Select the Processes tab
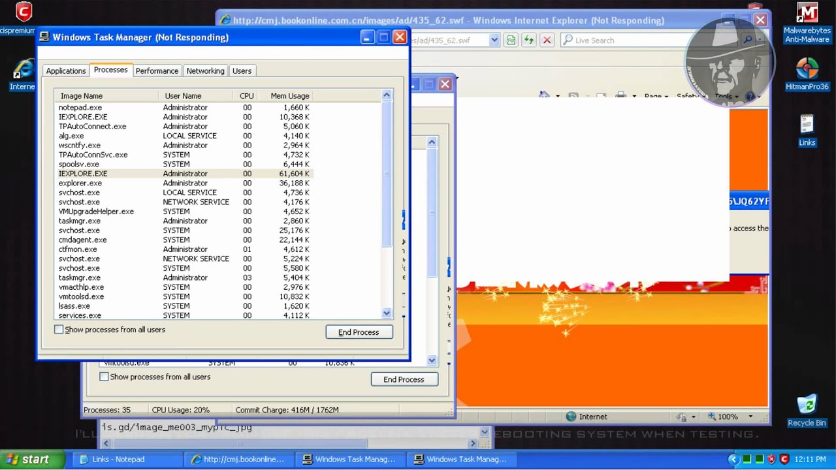 tap(110, 69)
